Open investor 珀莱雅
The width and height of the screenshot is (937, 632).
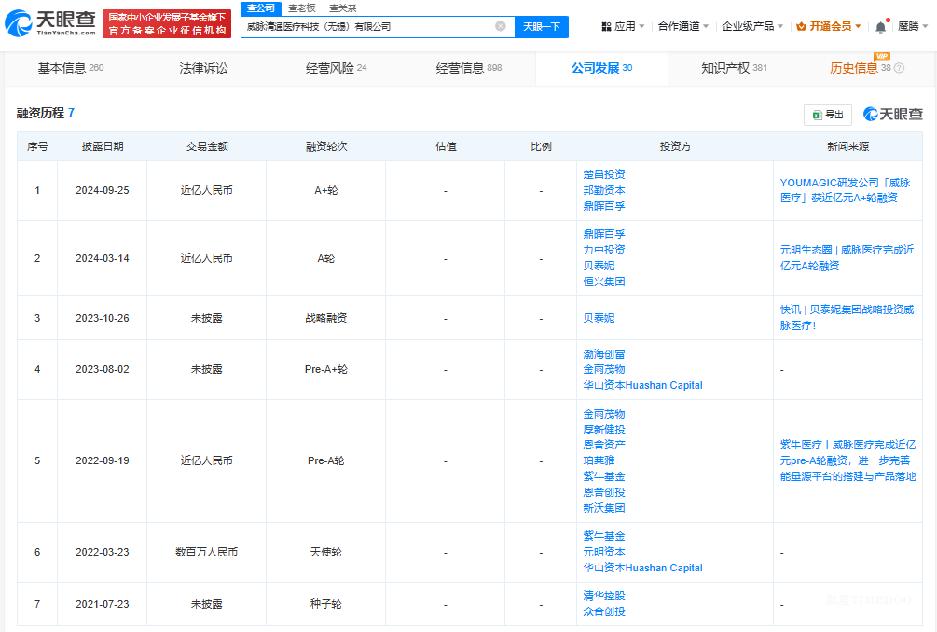point(599,460)
